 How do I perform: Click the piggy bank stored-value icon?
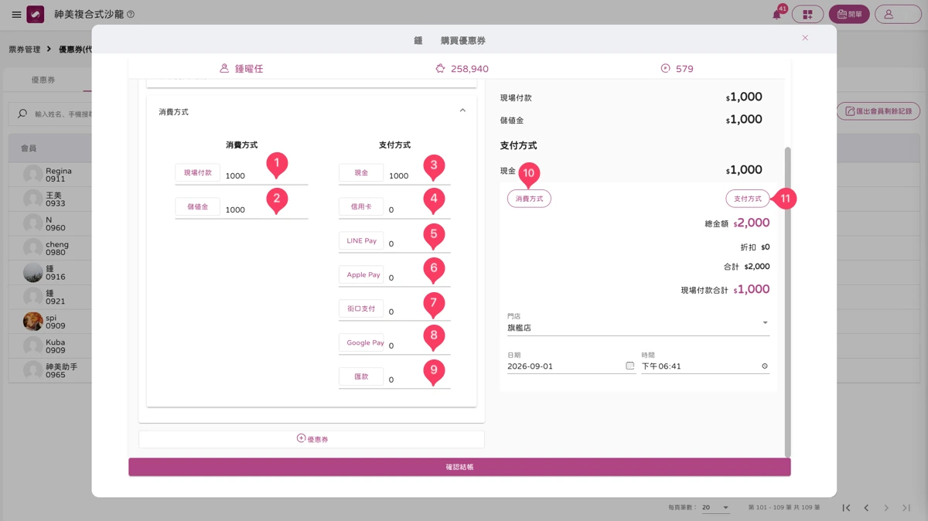point(441,68)
